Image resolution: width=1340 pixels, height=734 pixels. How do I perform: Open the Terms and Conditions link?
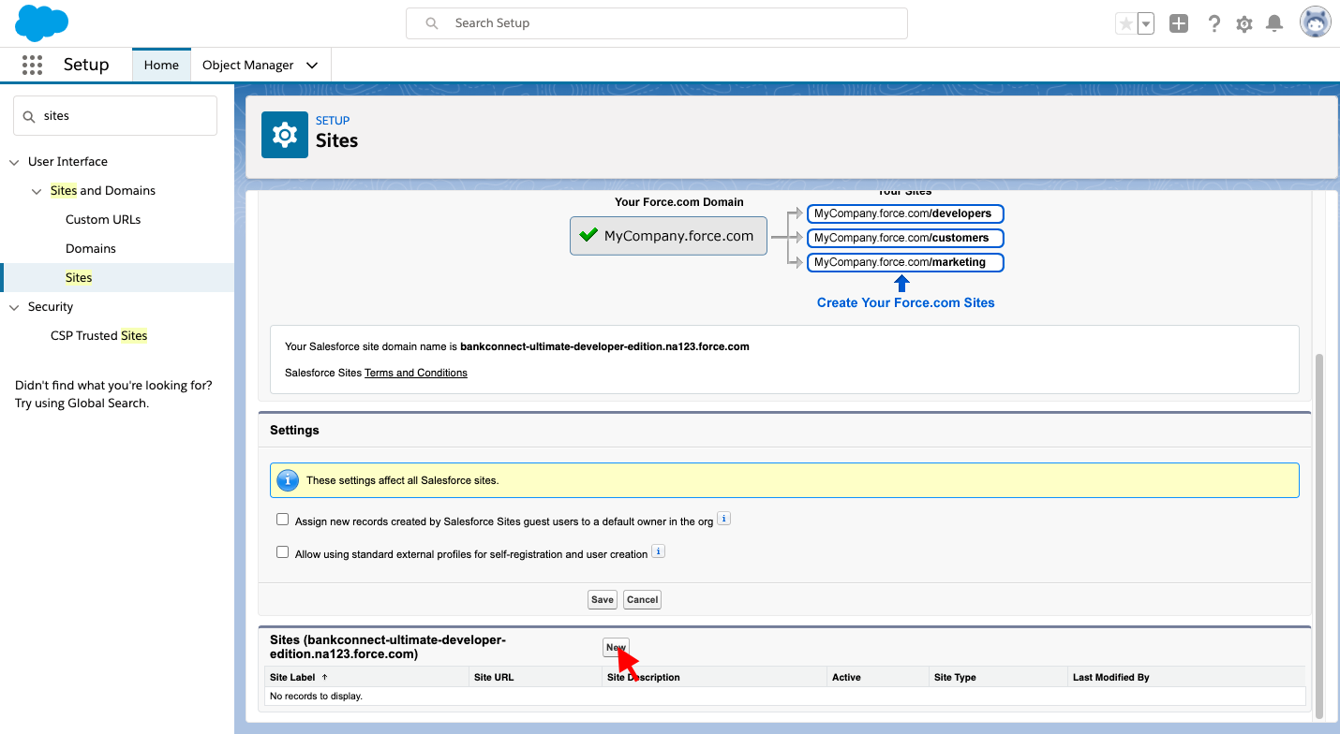click(416, 373)
